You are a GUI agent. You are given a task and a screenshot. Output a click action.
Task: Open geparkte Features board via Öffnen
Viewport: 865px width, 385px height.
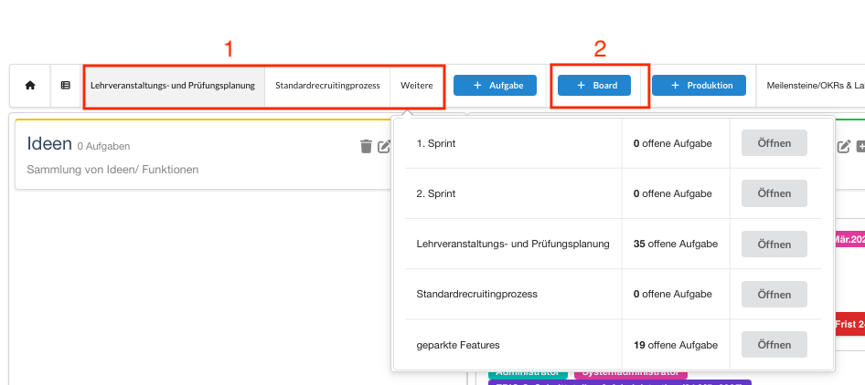(774, 345)
